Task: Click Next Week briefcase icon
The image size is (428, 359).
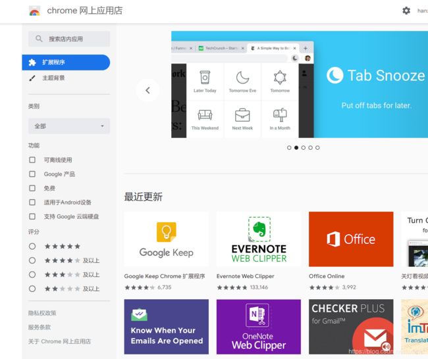Action: click(x=242, y=115)
